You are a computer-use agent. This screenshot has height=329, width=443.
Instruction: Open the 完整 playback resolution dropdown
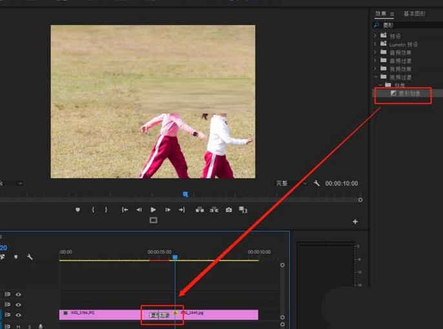(x=290, y=183)
